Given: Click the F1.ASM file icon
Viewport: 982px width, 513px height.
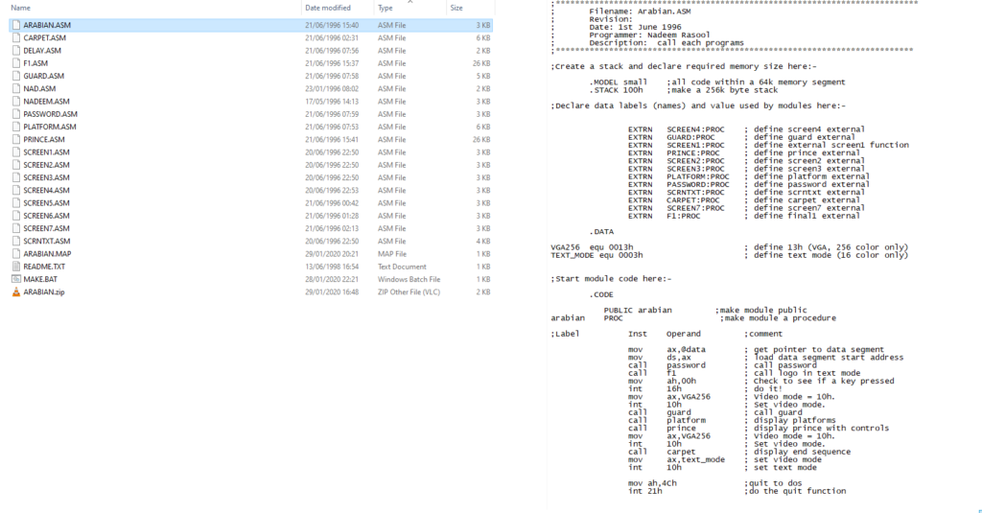Looking at the screenshot, I should coord(15,63).
